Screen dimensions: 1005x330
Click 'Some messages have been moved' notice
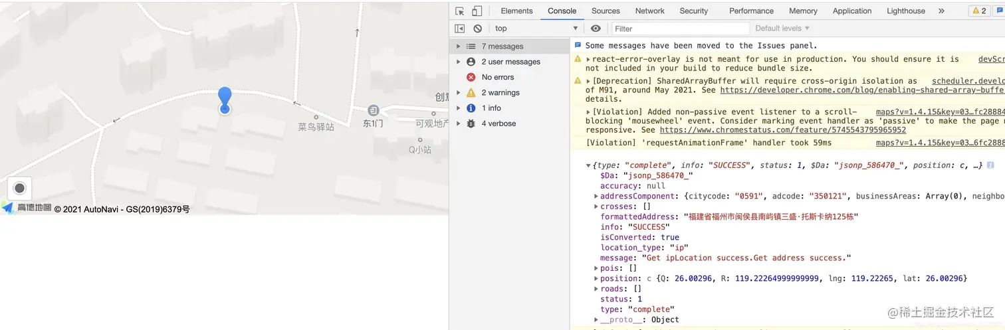(701, 46)
